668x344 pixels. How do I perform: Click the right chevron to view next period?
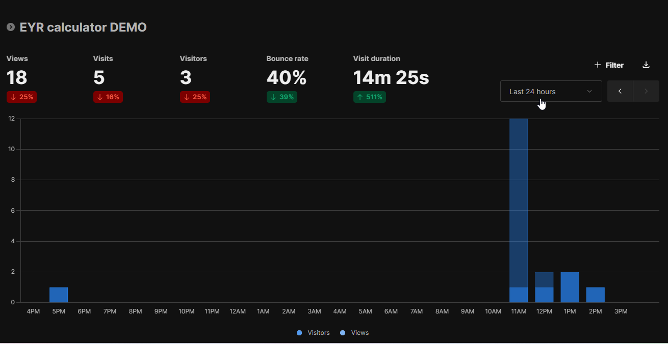646,91
